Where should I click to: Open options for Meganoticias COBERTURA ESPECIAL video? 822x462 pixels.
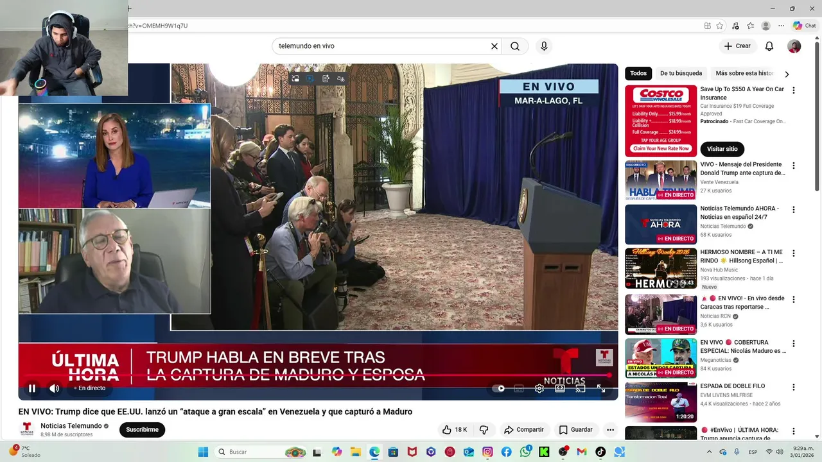[x=794, y=343]
